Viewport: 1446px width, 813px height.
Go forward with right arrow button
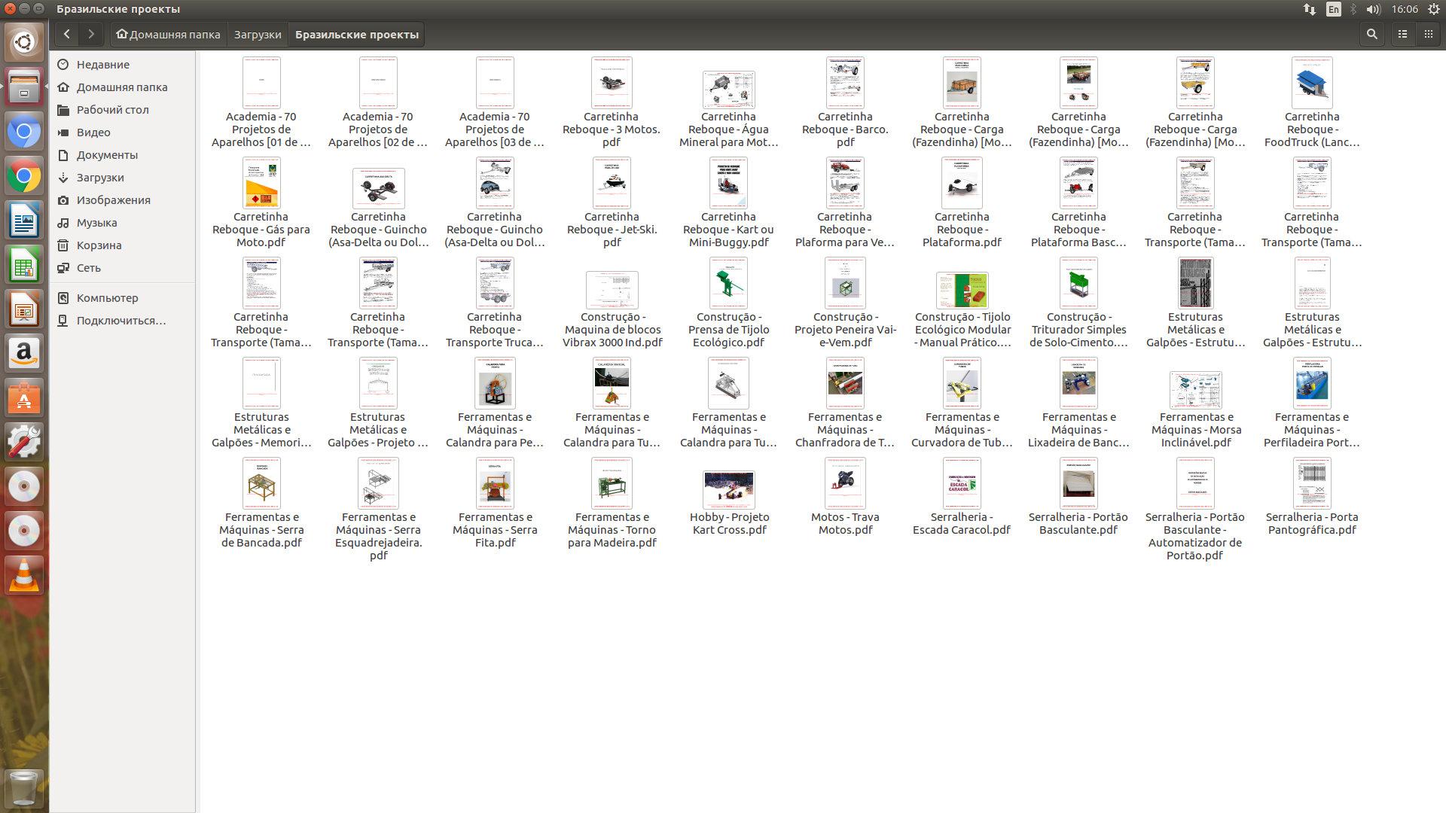[x=91, y=34]
